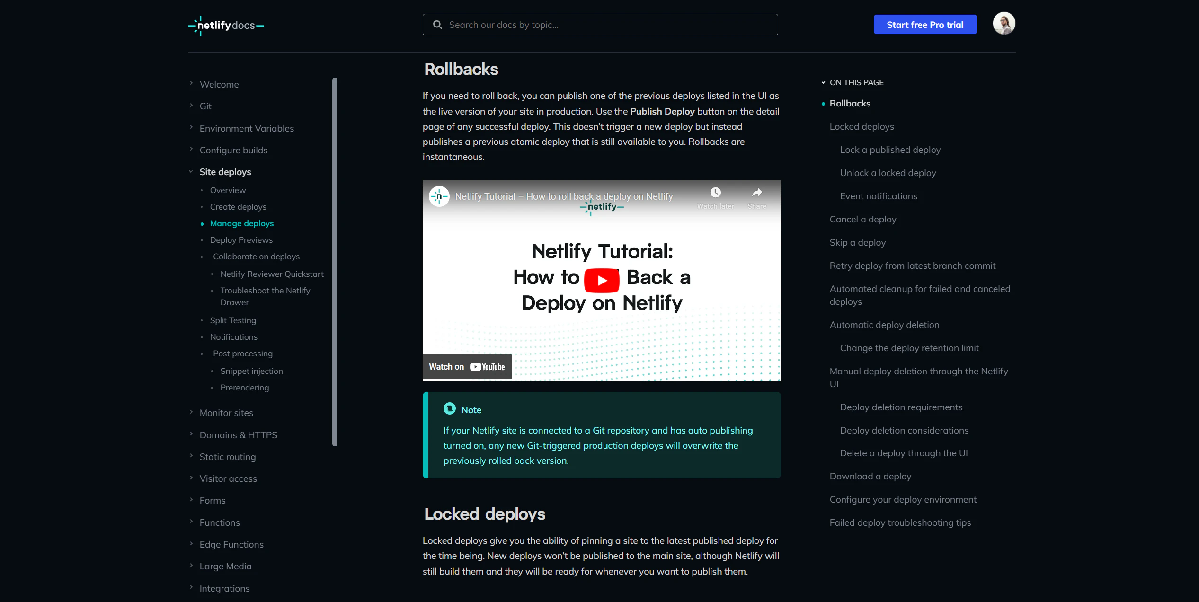Click the Watch later clock icon
The image size is (1199, 602).
pos(715,193)
